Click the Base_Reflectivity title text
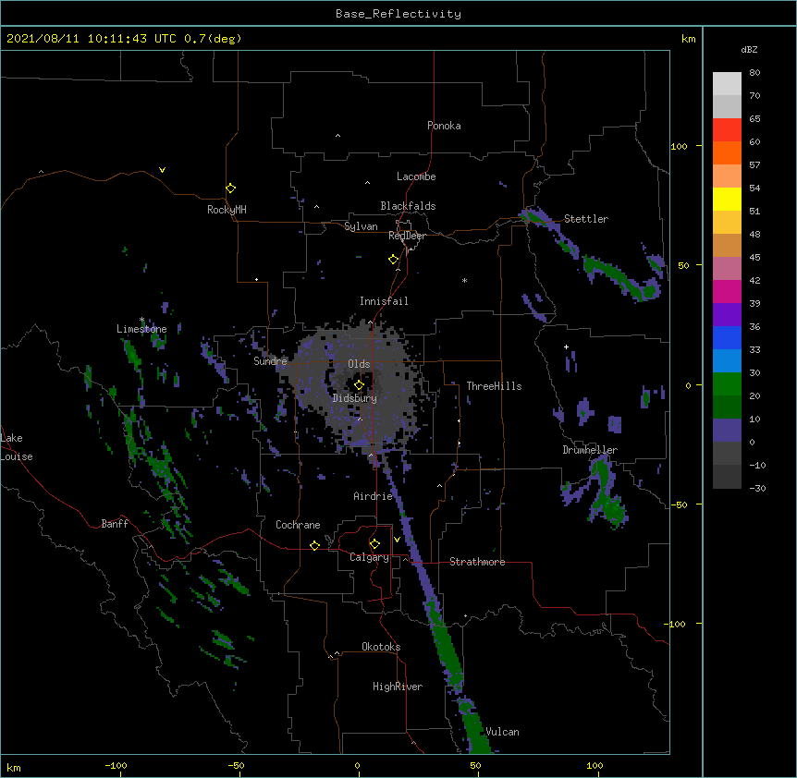 click(x=398, y=14)
